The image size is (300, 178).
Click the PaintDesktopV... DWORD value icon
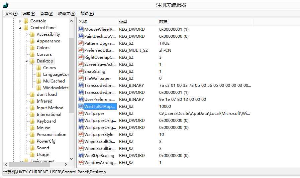coord(81,36)
